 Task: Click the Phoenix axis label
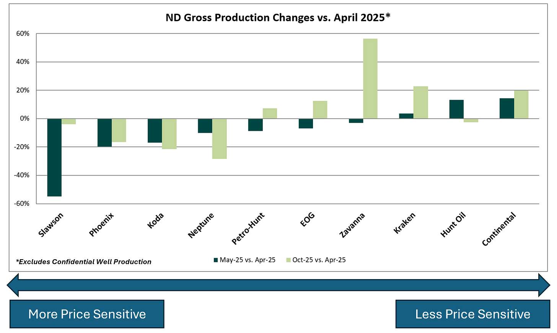[x=101, y=224]
